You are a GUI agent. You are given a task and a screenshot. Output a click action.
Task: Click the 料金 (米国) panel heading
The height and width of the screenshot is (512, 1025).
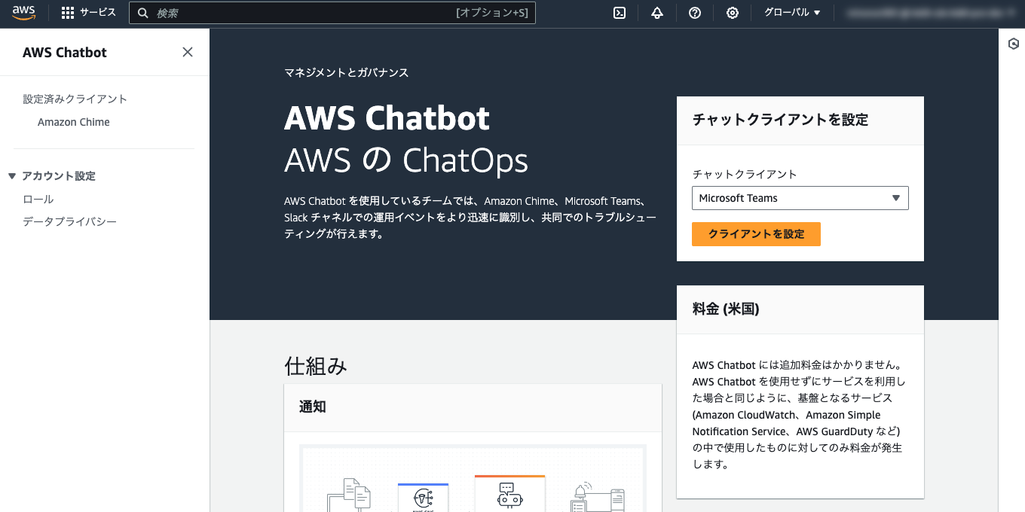pyautogui.click(x=726, y=309)
